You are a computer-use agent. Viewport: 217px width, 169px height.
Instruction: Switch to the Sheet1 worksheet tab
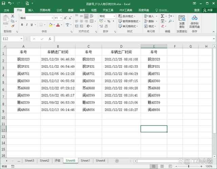pos(85,161)
